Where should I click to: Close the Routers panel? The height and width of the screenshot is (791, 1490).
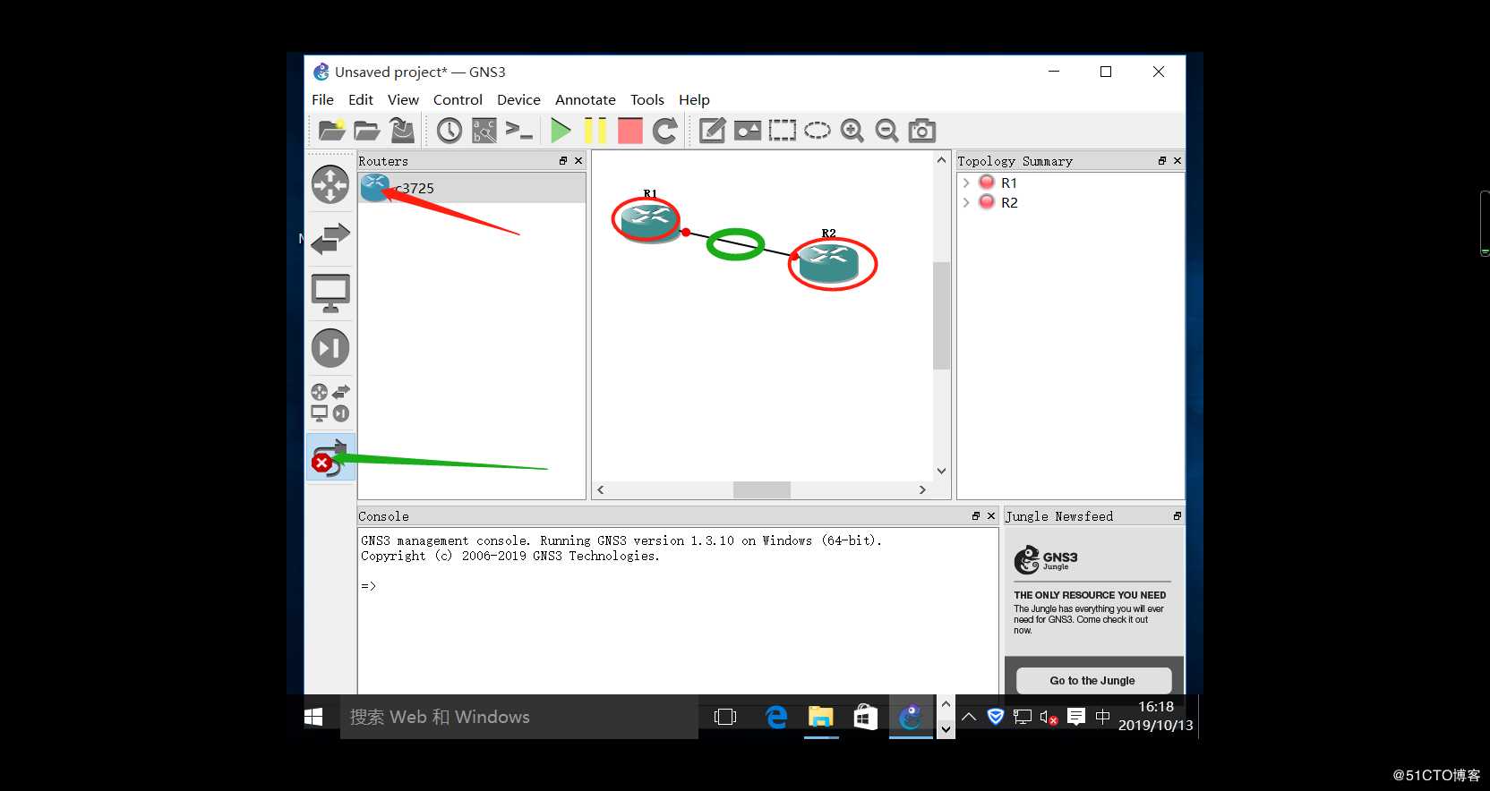pos(578,161)
